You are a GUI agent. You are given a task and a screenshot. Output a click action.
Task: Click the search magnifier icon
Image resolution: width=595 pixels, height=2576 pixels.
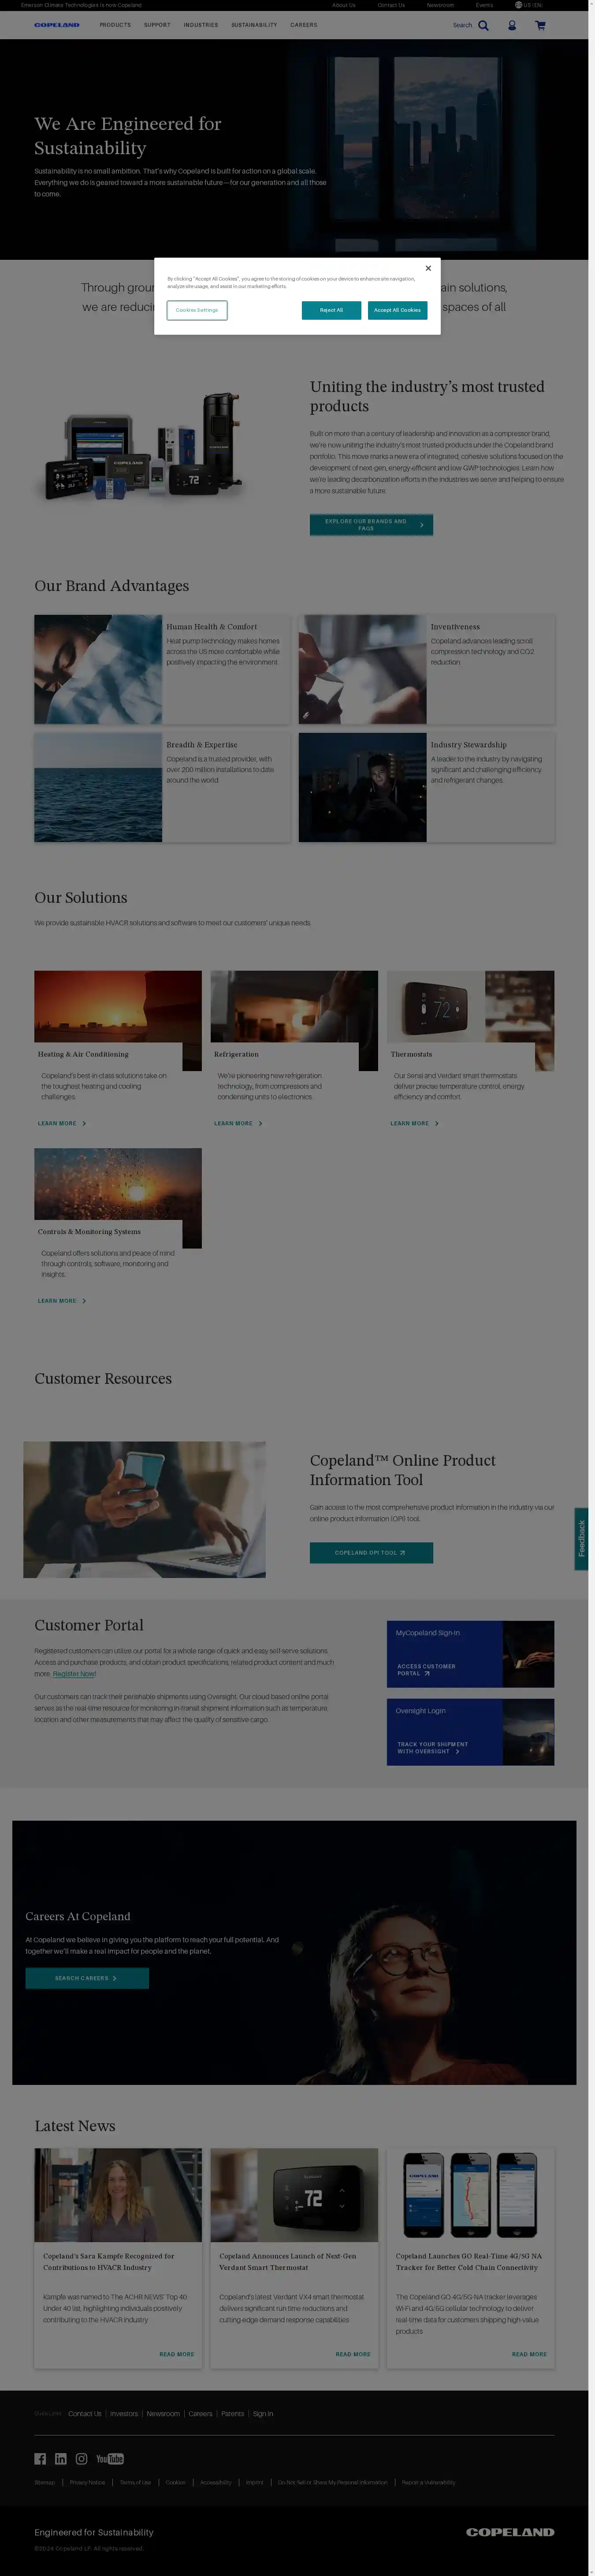pos(483,25)
